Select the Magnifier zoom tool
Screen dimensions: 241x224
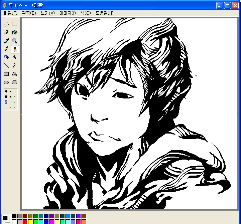(x=15, y=41)
